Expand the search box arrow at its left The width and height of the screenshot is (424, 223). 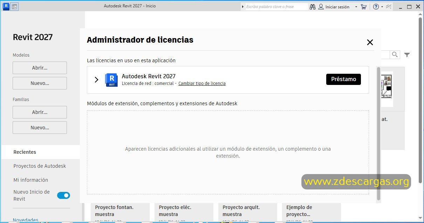click(x=243, y=7)
